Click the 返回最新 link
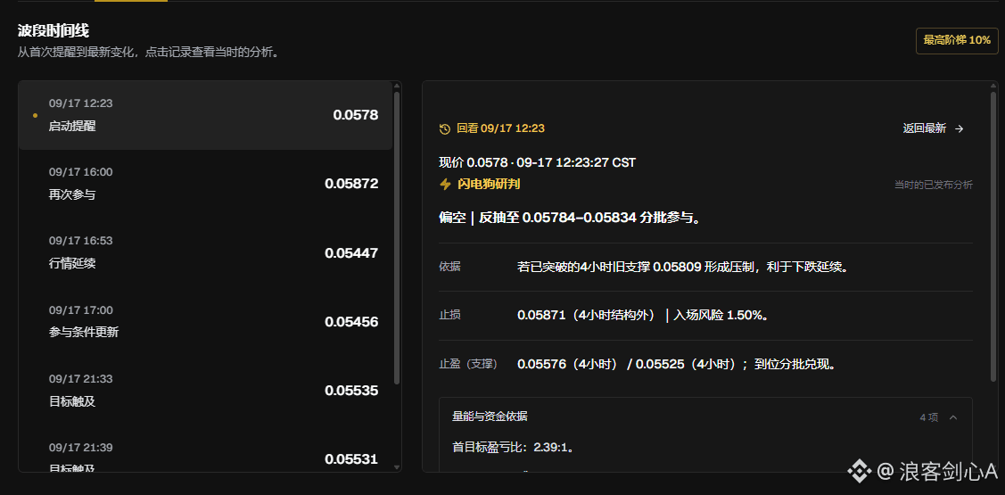 [924, 129]
